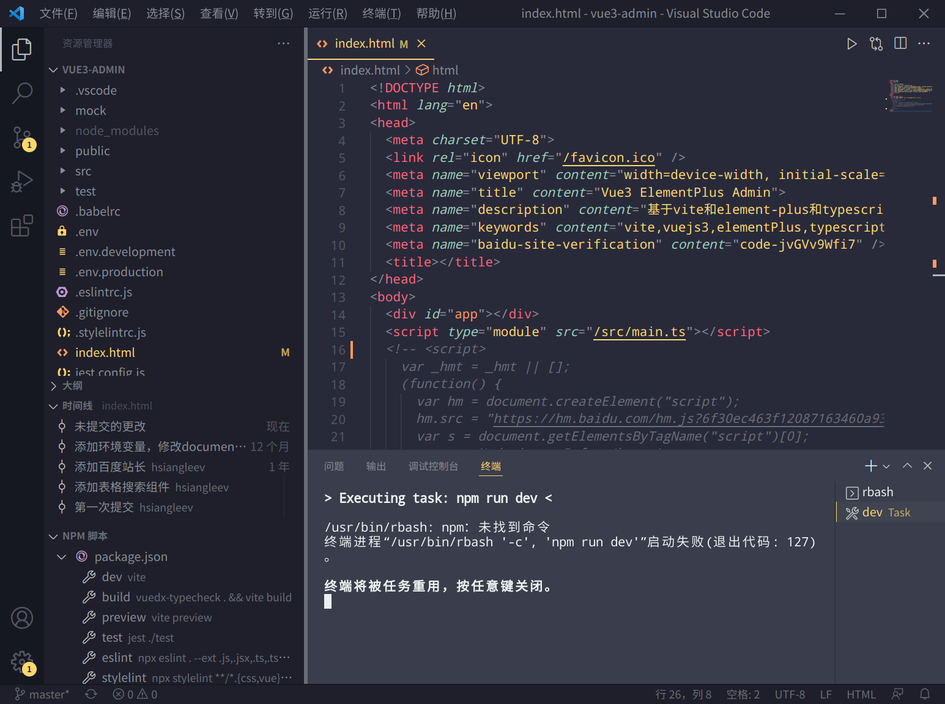Open the .env.development file

[x=175, y=252]
